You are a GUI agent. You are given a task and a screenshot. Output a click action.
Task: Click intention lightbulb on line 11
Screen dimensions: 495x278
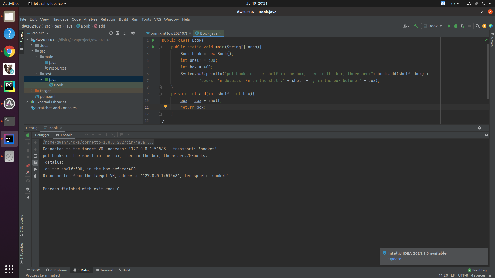point(166,106)
